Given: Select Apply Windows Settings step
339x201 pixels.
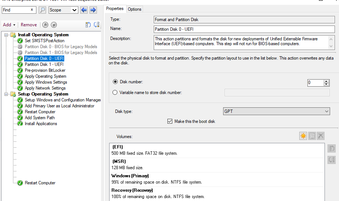Looking at the screenshot, I should 46,82.
